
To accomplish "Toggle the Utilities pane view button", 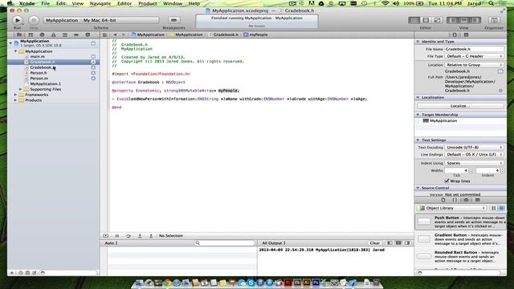I will point(475,20).
